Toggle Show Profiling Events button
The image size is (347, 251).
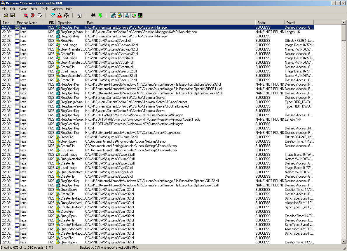tap(140, 15)
